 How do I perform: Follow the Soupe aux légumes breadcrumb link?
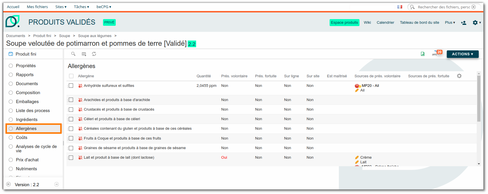click(x=95, y=36)
